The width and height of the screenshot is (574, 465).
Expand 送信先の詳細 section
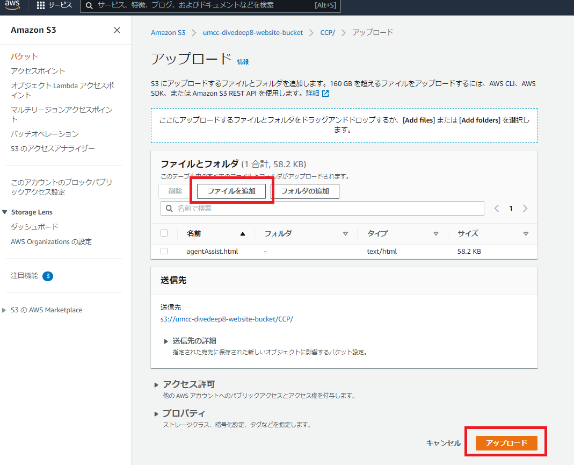point(166,341)
